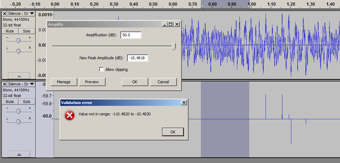340x163 pixels.
Task: Collapse the first track using bottom arrow
Action: point(19,76)
